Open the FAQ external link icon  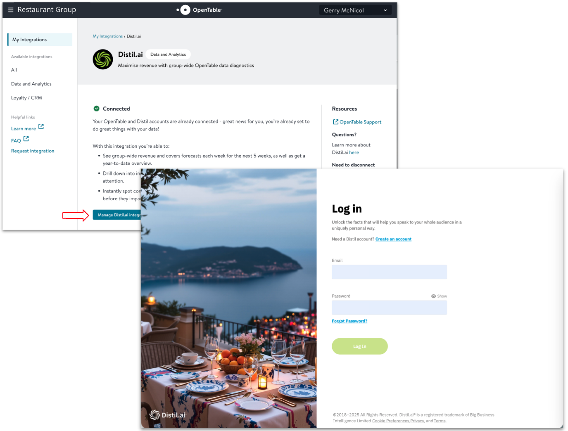coord(26,139)
